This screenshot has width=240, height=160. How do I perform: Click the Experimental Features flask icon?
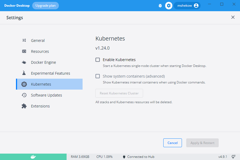pyautogui.click(x=24, y=73)
